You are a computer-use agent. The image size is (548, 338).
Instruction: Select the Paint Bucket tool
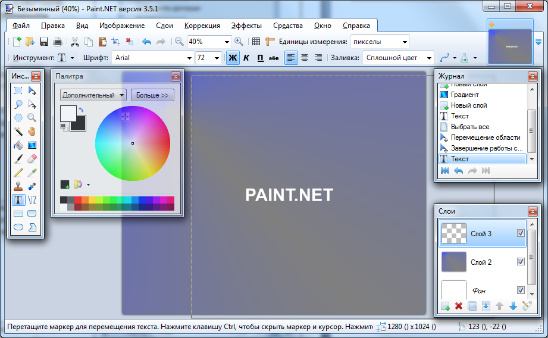point(18,145)
